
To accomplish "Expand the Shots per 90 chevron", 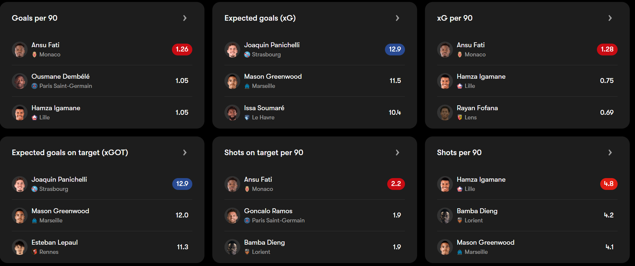I will (610, 153).
